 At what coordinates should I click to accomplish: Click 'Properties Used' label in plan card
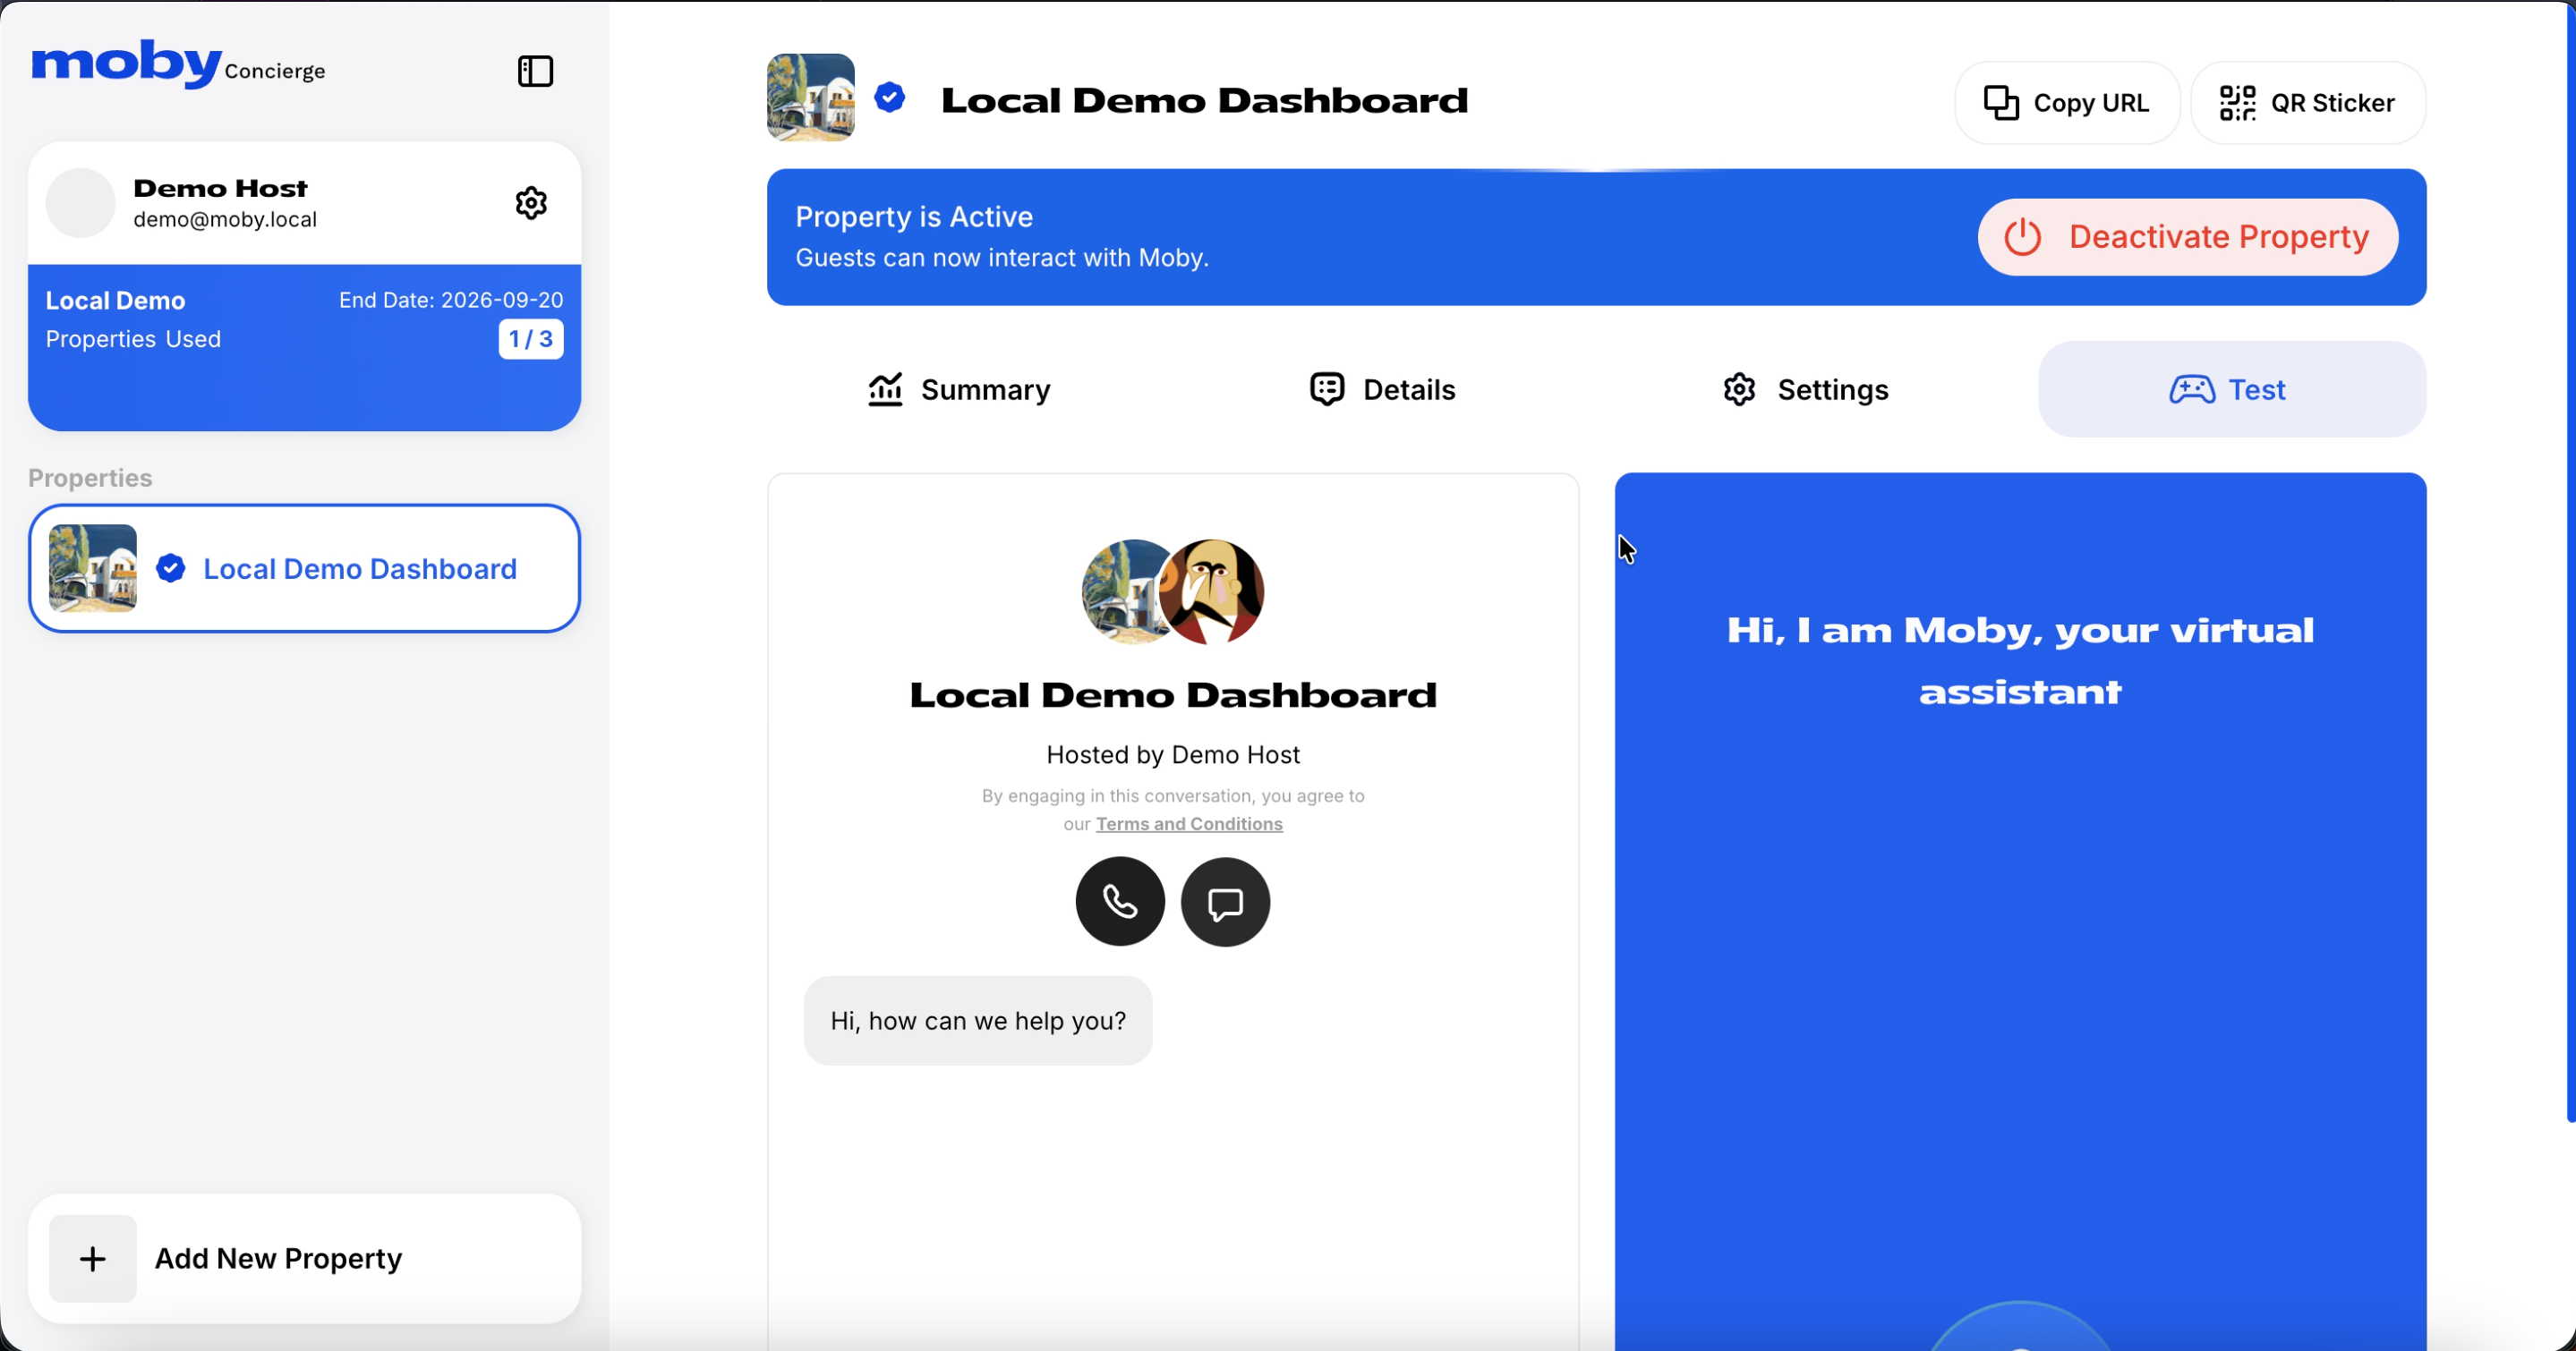(x=133, y=339)
